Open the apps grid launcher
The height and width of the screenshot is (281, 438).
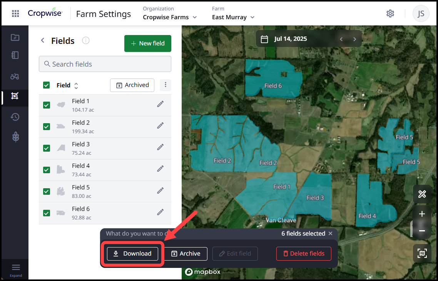(15, 14)
